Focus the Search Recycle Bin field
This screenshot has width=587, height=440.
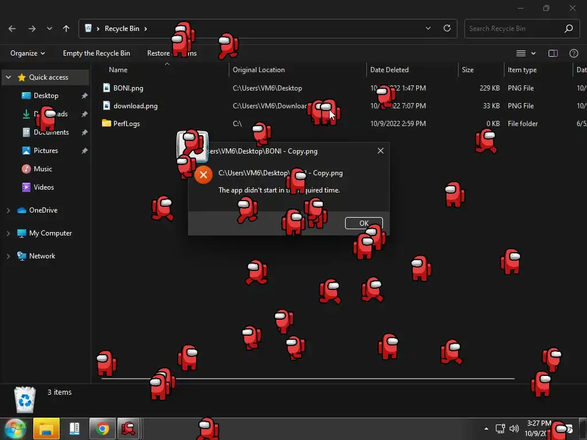[522, 29]
